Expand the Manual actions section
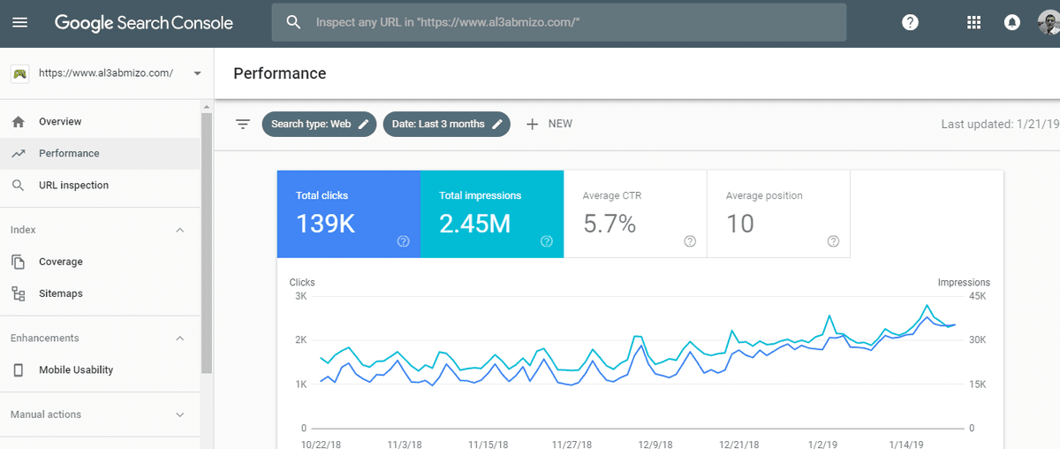Viewport: 1060px width, 449px height. (x=180, y=415)
